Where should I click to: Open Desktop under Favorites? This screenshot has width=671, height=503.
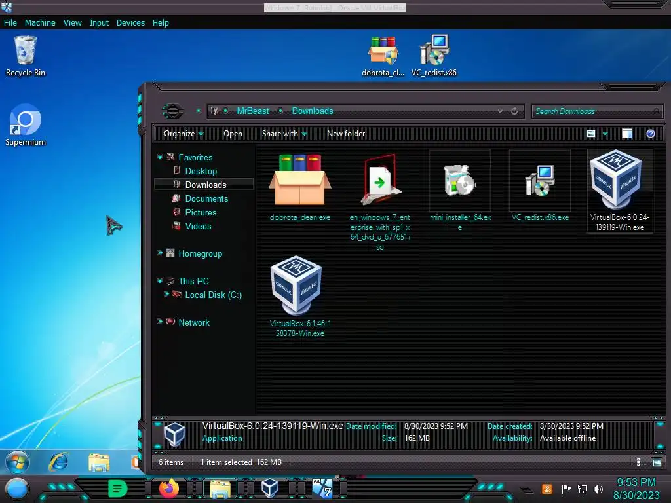201,171
